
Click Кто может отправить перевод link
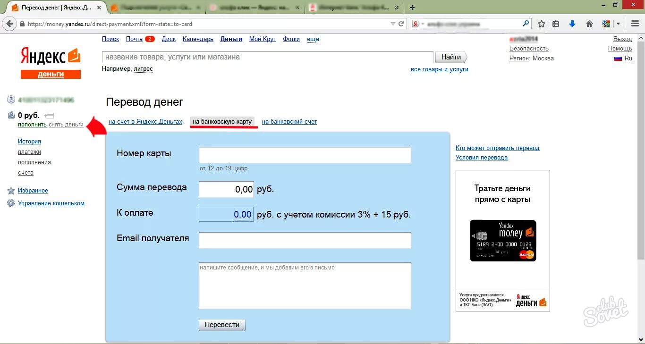click(497, 148)
